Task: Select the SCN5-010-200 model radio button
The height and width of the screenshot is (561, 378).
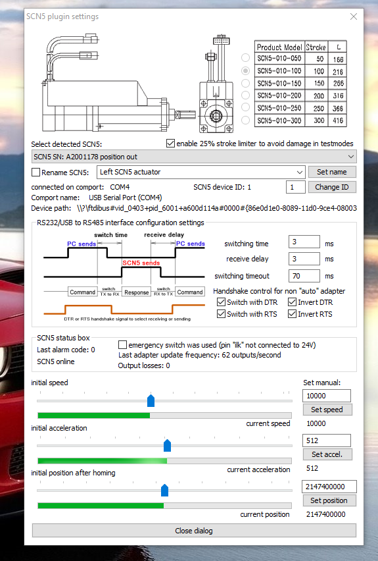Action: (245, 95)
